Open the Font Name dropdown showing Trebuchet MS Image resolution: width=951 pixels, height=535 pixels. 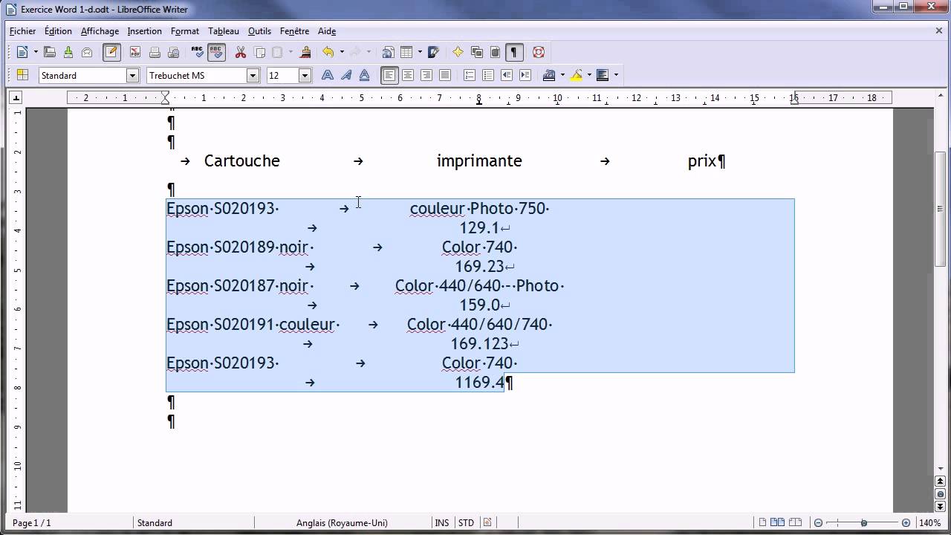click(x=253, y=75)
